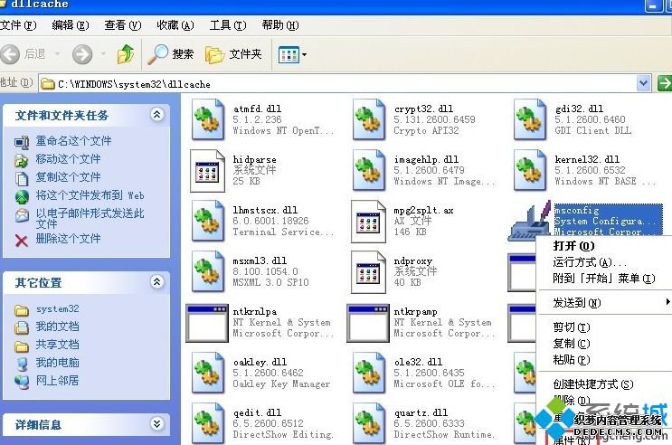Click 将这个文件发布到 Web link
Image resolution: width=672 pixels, height=445 pixels.
[90, 195]
